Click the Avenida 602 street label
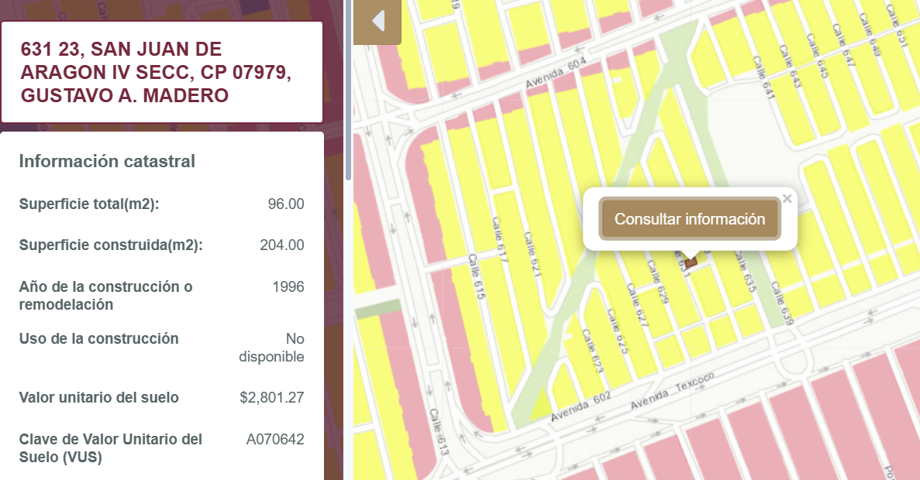The height and width of the screenshot is (480, 920). 581,406
